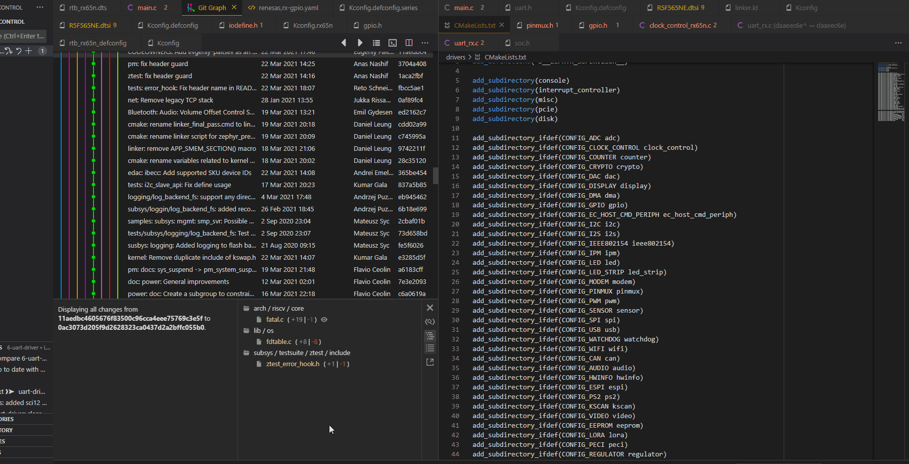
Task: Select ztest_error_hook.h in the commit files
Action: [x=293, y=364]
